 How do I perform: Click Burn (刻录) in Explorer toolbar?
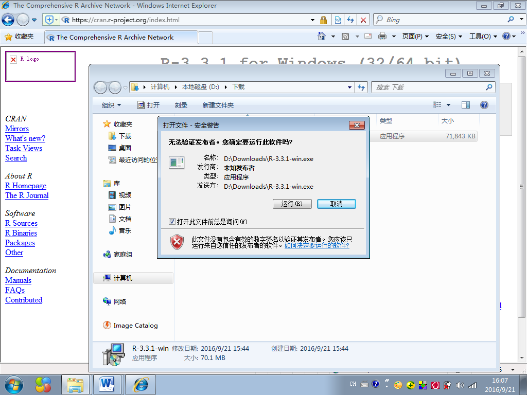point(181,105)
